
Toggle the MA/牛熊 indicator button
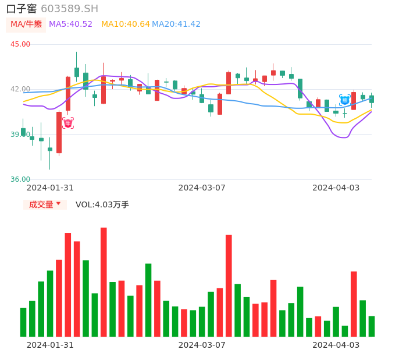pyautogui.click(x=26, y=24)
